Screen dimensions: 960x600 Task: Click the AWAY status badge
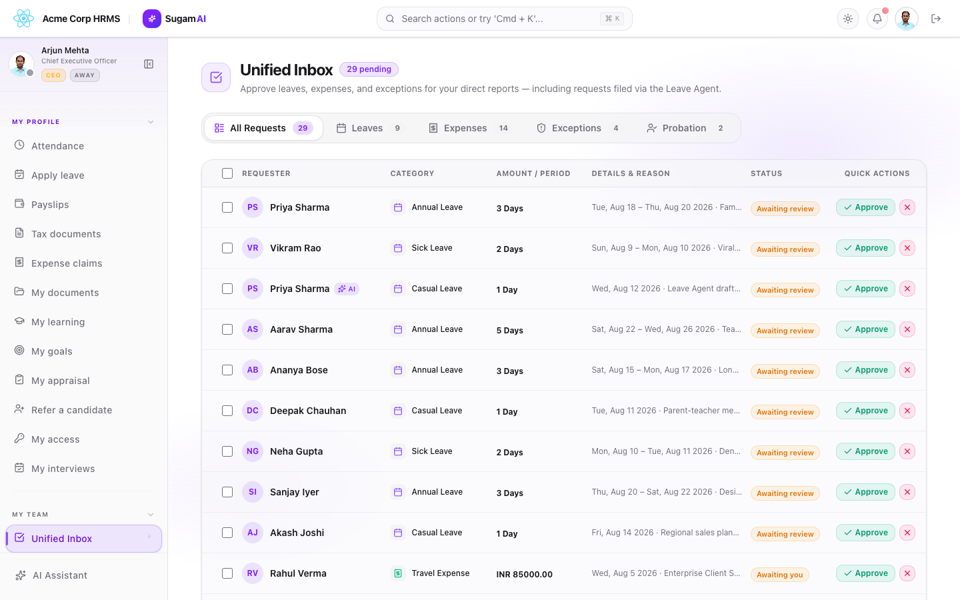[x=85, y=75]
